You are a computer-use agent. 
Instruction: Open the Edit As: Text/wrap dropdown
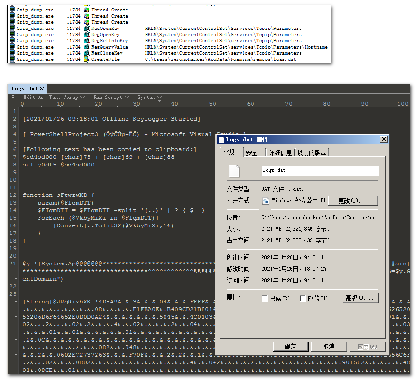coord(54,98)
